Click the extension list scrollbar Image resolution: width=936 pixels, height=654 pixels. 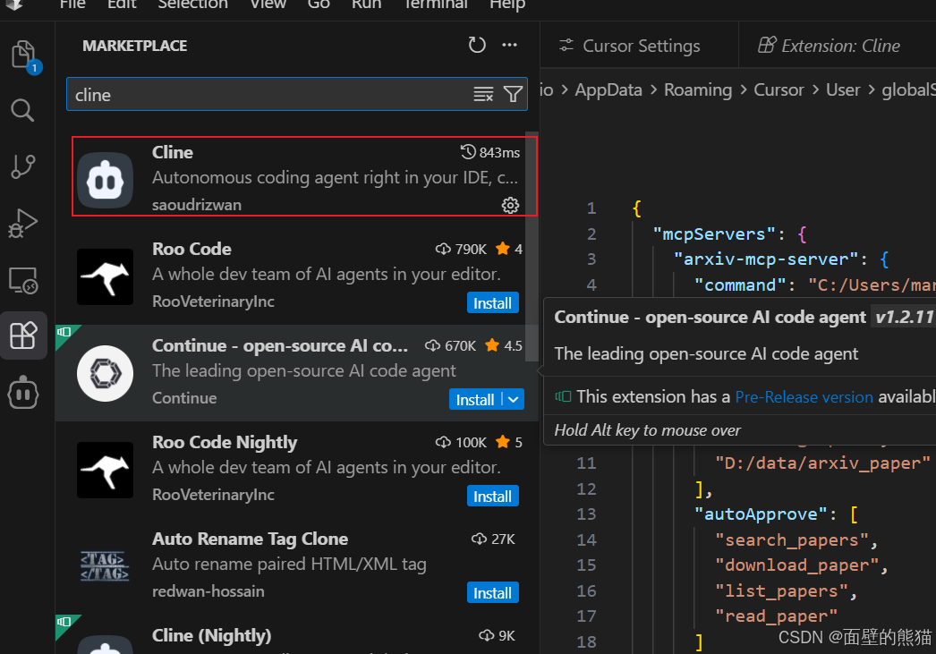[532, 246]
